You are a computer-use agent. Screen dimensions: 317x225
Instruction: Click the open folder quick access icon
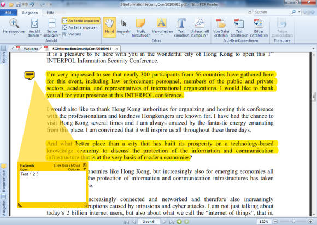coord(11,4)
